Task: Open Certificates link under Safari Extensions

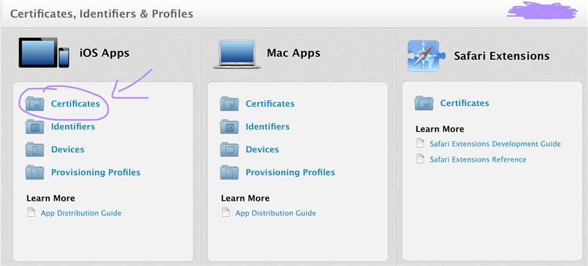Action: tap(464, 103)
